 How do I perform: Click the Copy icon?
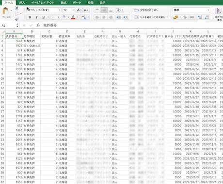pos(16,14)
